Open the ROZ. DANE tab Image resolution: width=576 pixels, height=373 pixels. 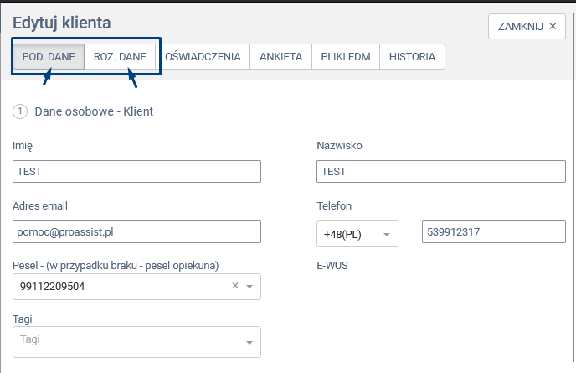pyautogui.click(x=120, y=57)
